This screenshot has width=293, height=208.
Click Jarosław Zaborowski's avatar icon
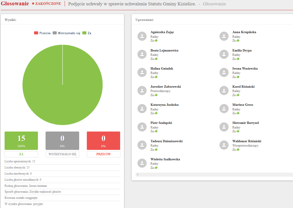pos(142,90)
